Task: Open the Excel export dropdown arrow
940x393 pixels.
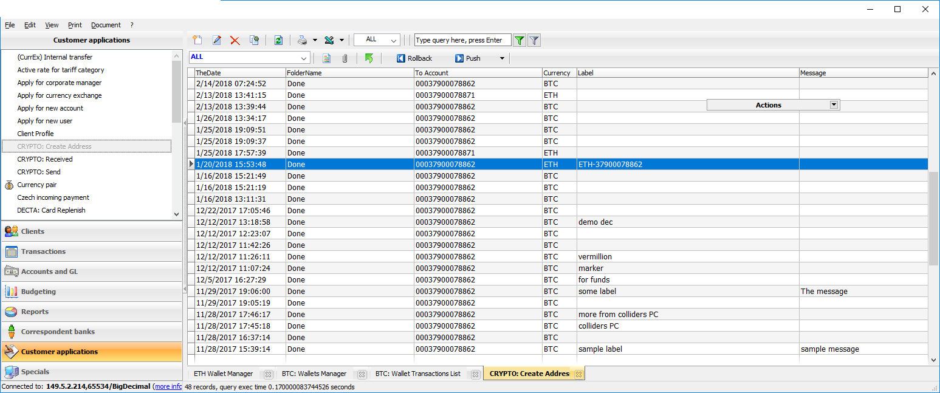Action: pyautogui.click(x=341, y=40)
